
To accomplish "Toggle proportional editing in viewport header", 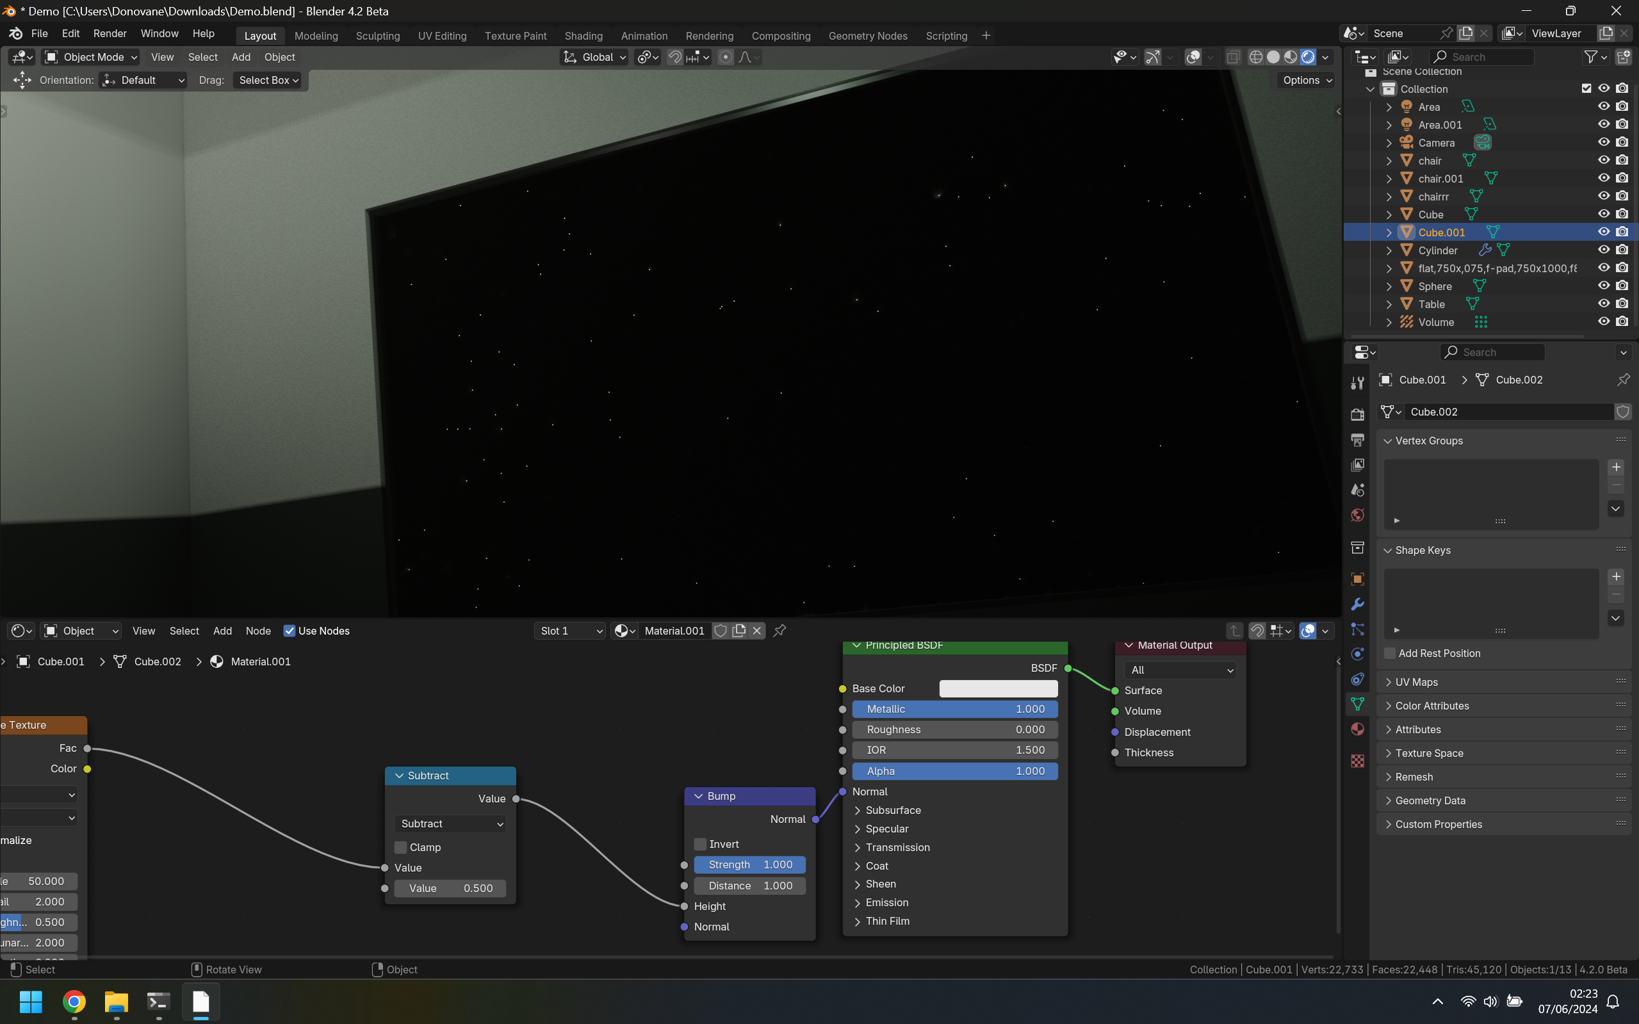I will coord(726,57).
